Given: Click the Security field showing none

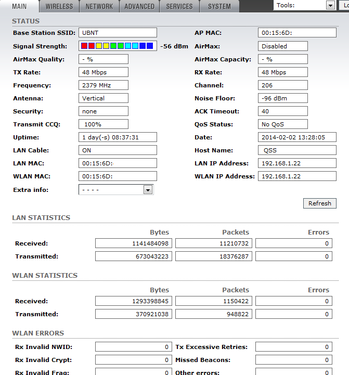Looking at the screenshot, I should (104, 111).
